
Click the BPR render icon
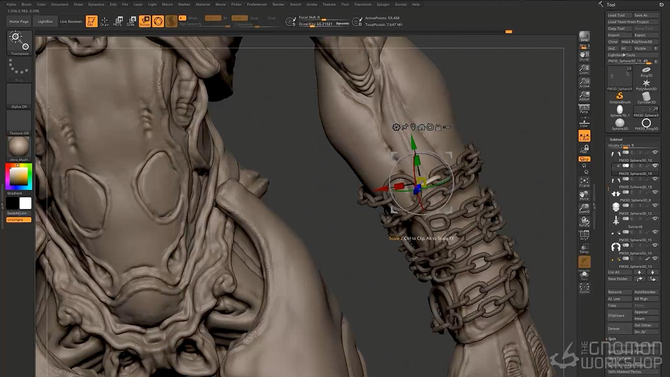pos(584,36)
